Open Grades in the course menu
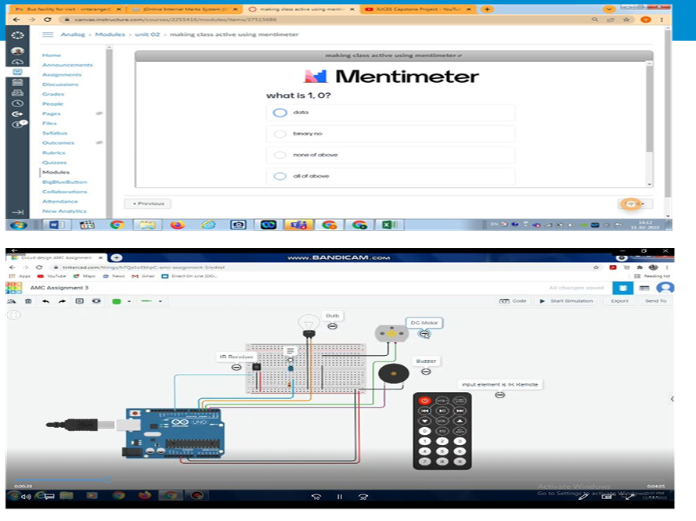This screenshot has height=521, width=696. (53, 94)
